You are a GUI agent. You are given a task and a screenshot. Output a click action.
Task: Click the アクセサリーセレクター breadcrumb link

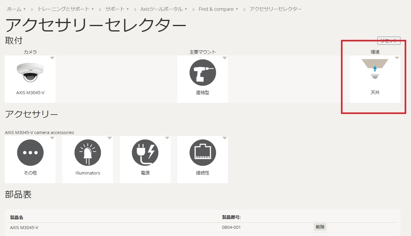click(x=276, y=9)
